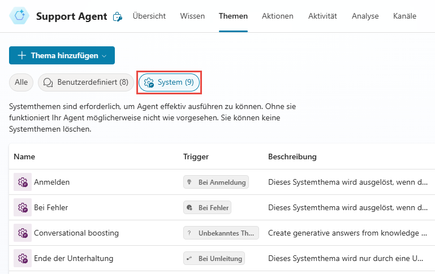Click the question mark icon in Unbekanntes badge
This screenshot has width=435, height=274.
[x=189, y=233]
